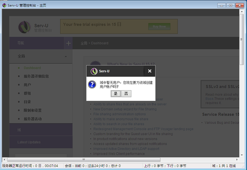Screen dimensions: 247x170
Task: Click the 会话 status bar entry
Action: click(93, 166)
